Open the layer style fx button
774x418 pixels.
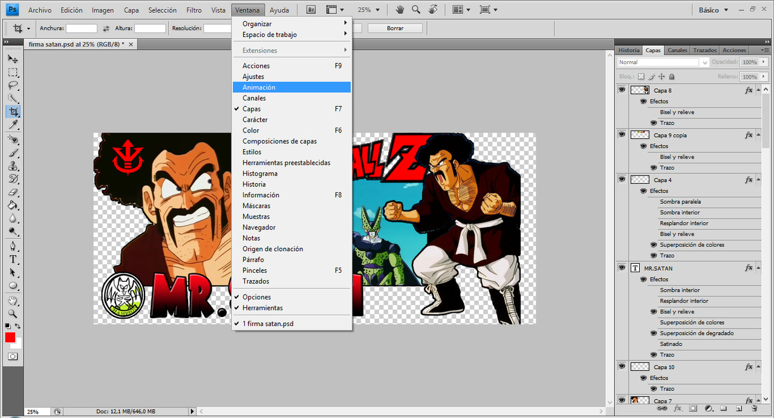pos(678,409)
